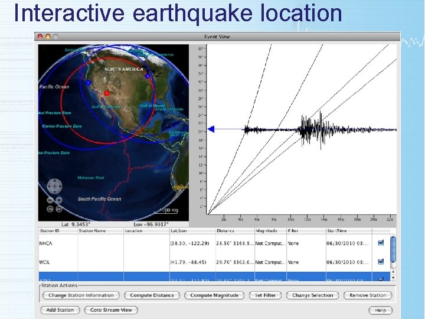Click the Lon -96.9017° readout

(151, 224)
